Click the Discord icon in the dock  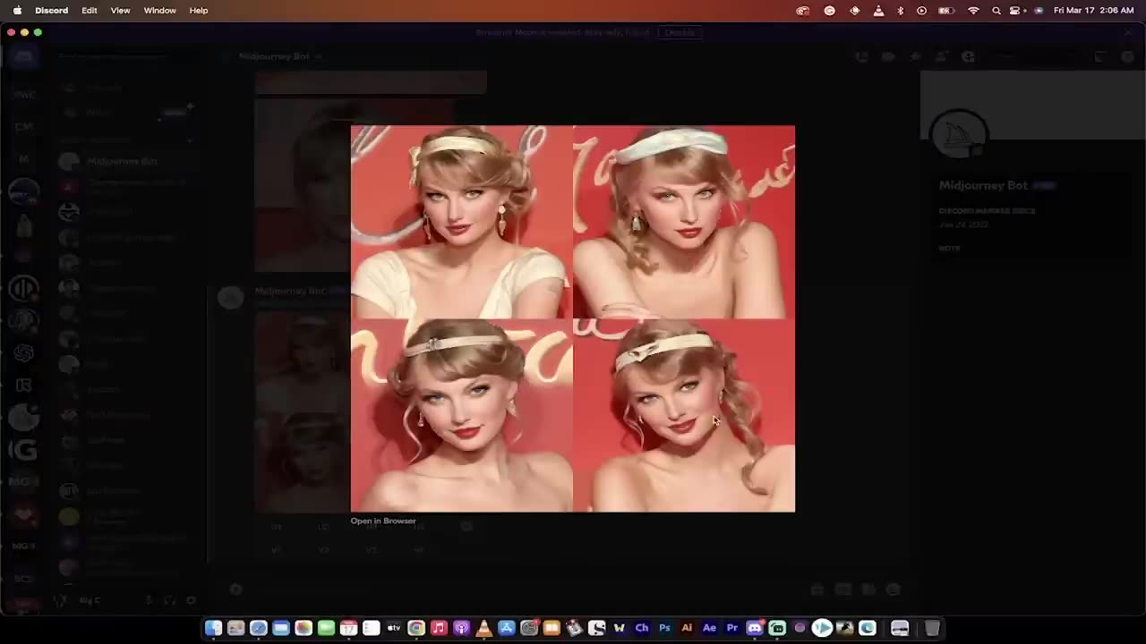click(755, 628)
